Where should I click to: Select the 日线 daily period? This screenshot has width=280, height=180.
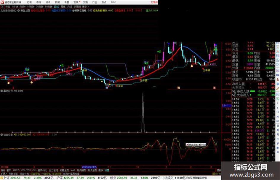pyautogui.click(x=56, y=7)
